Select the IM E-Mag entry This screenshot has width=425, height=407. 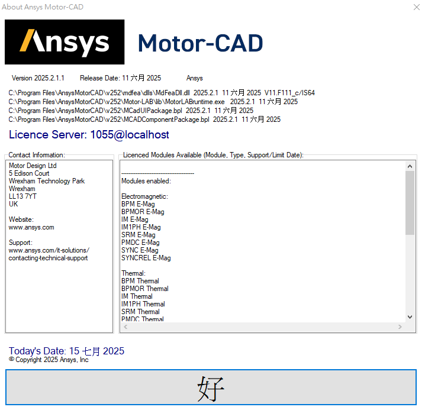(135, 219)
